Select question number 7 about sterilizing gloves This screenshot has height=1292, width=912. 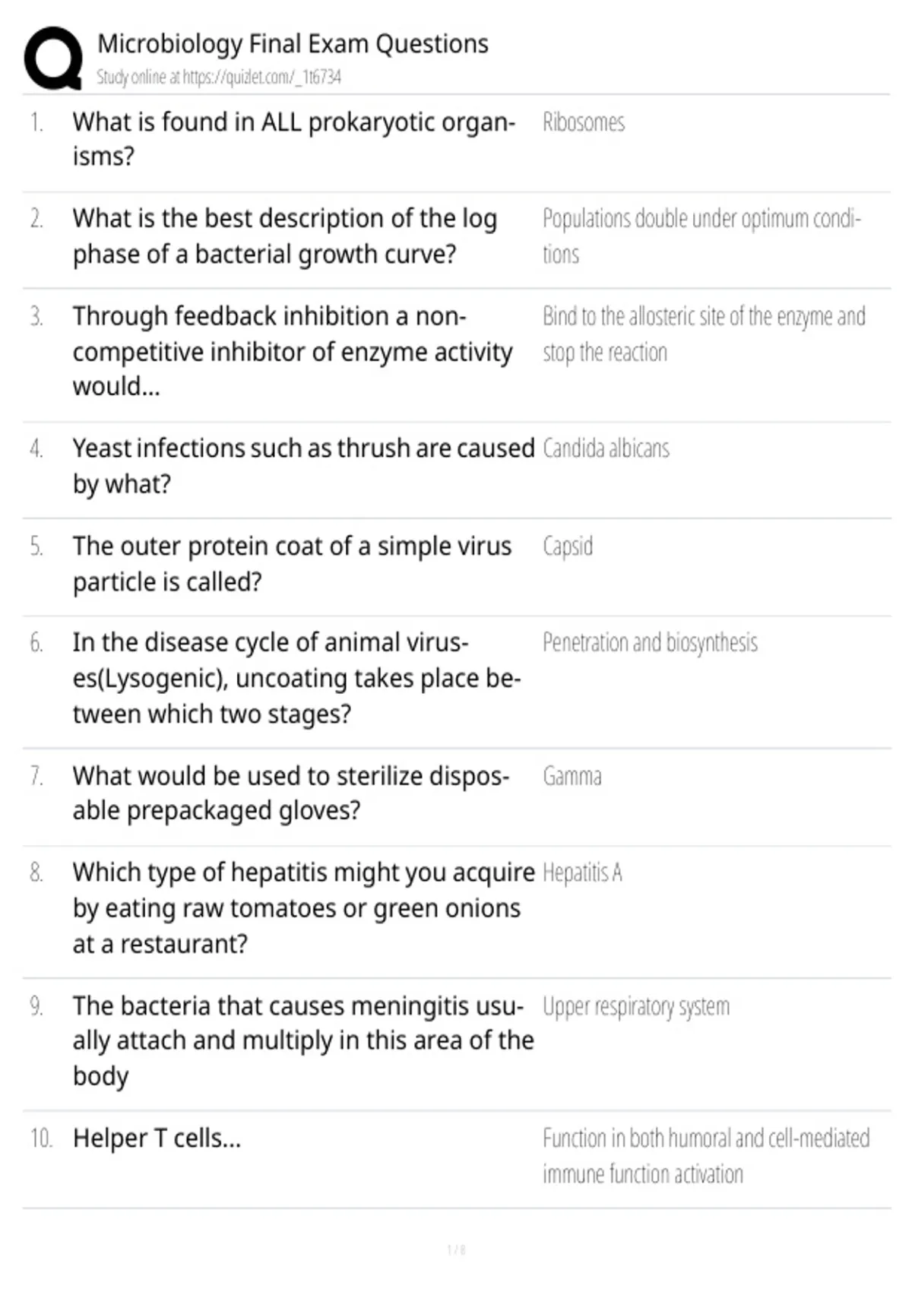(291, 793)
